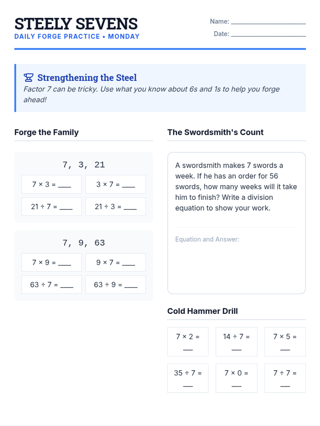Click the Steely Sevens title
Screen dimensions: 320x426
pyautogui.click(x=76, y=24)
